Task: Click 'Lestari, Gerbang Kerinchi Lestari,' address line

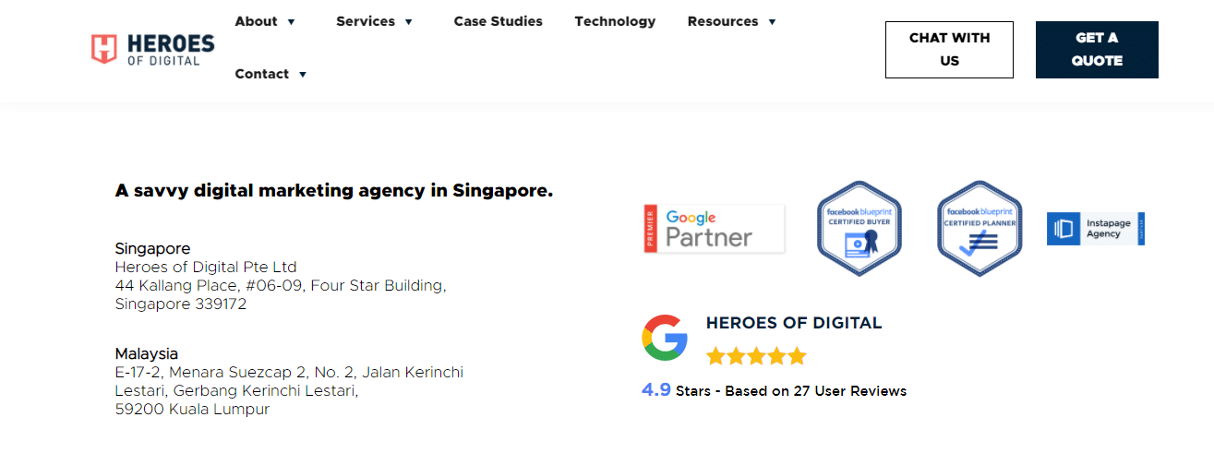Action: (x=236, y=390)
